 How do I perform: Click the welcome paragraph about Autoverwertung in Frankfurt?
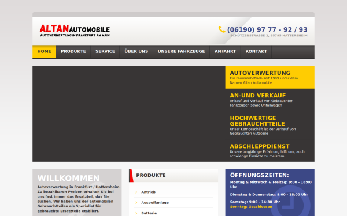tap(79, 199)
